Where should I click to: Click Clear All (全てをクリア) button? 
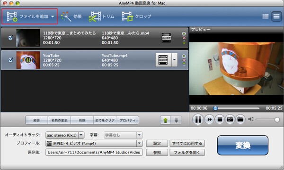[105, 120]
